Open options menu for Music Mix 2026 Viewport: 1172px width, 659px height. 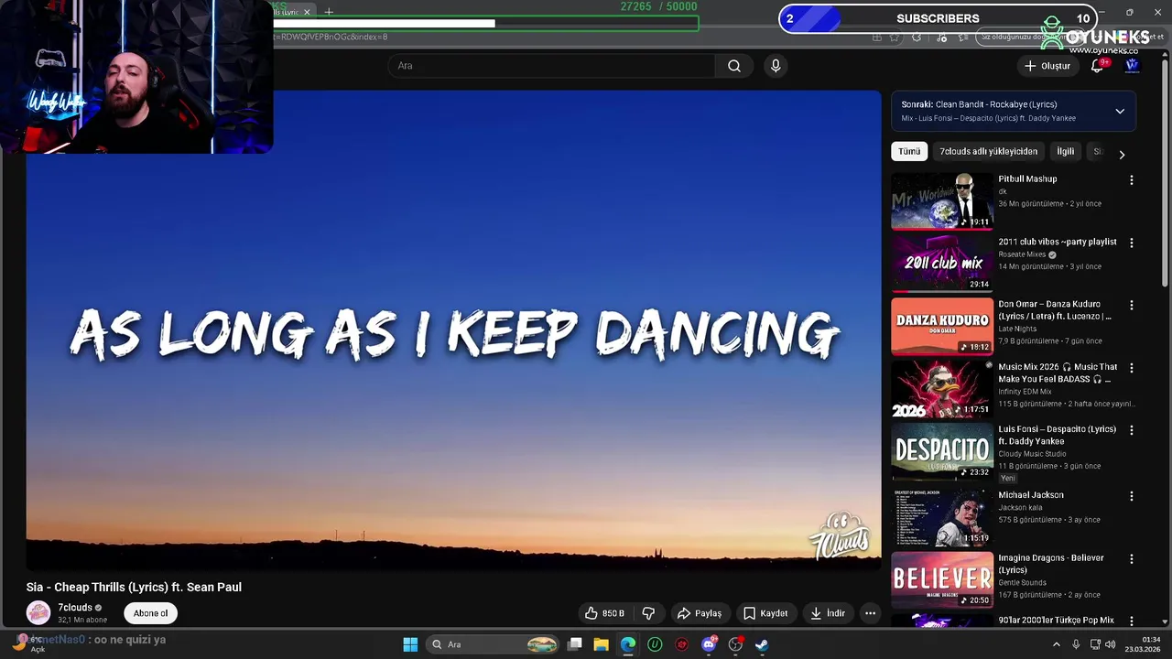tap(1132, 368)
